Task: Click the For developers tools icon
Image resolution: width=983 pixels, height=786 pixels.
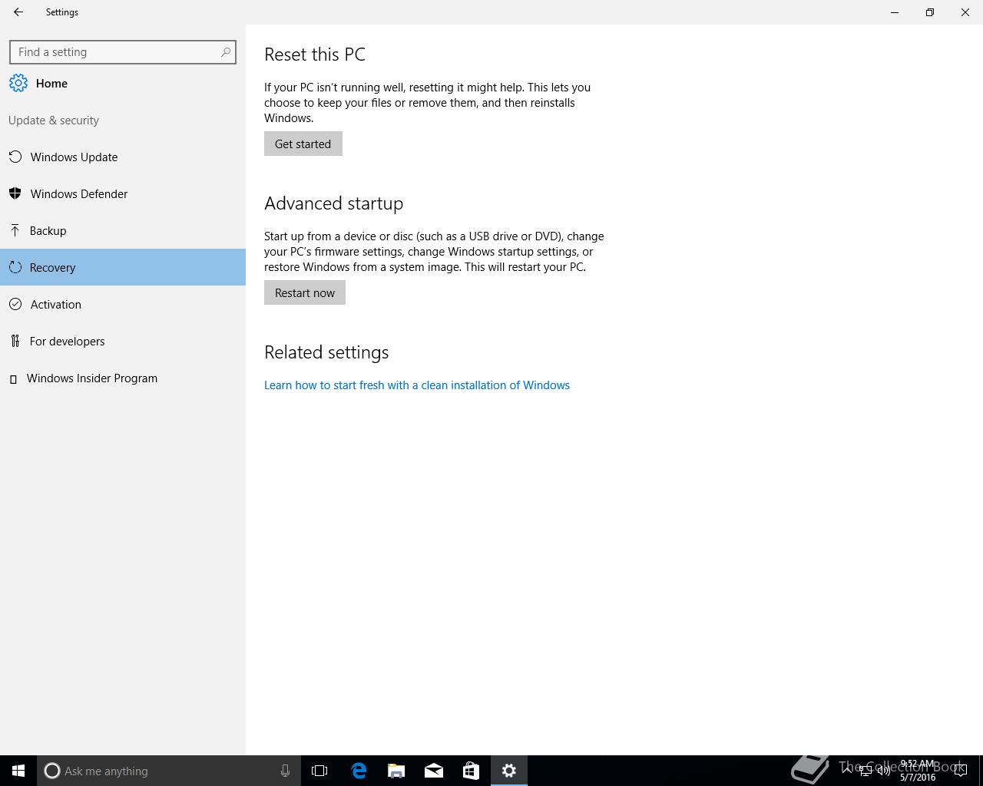Action: click(15, 342)
